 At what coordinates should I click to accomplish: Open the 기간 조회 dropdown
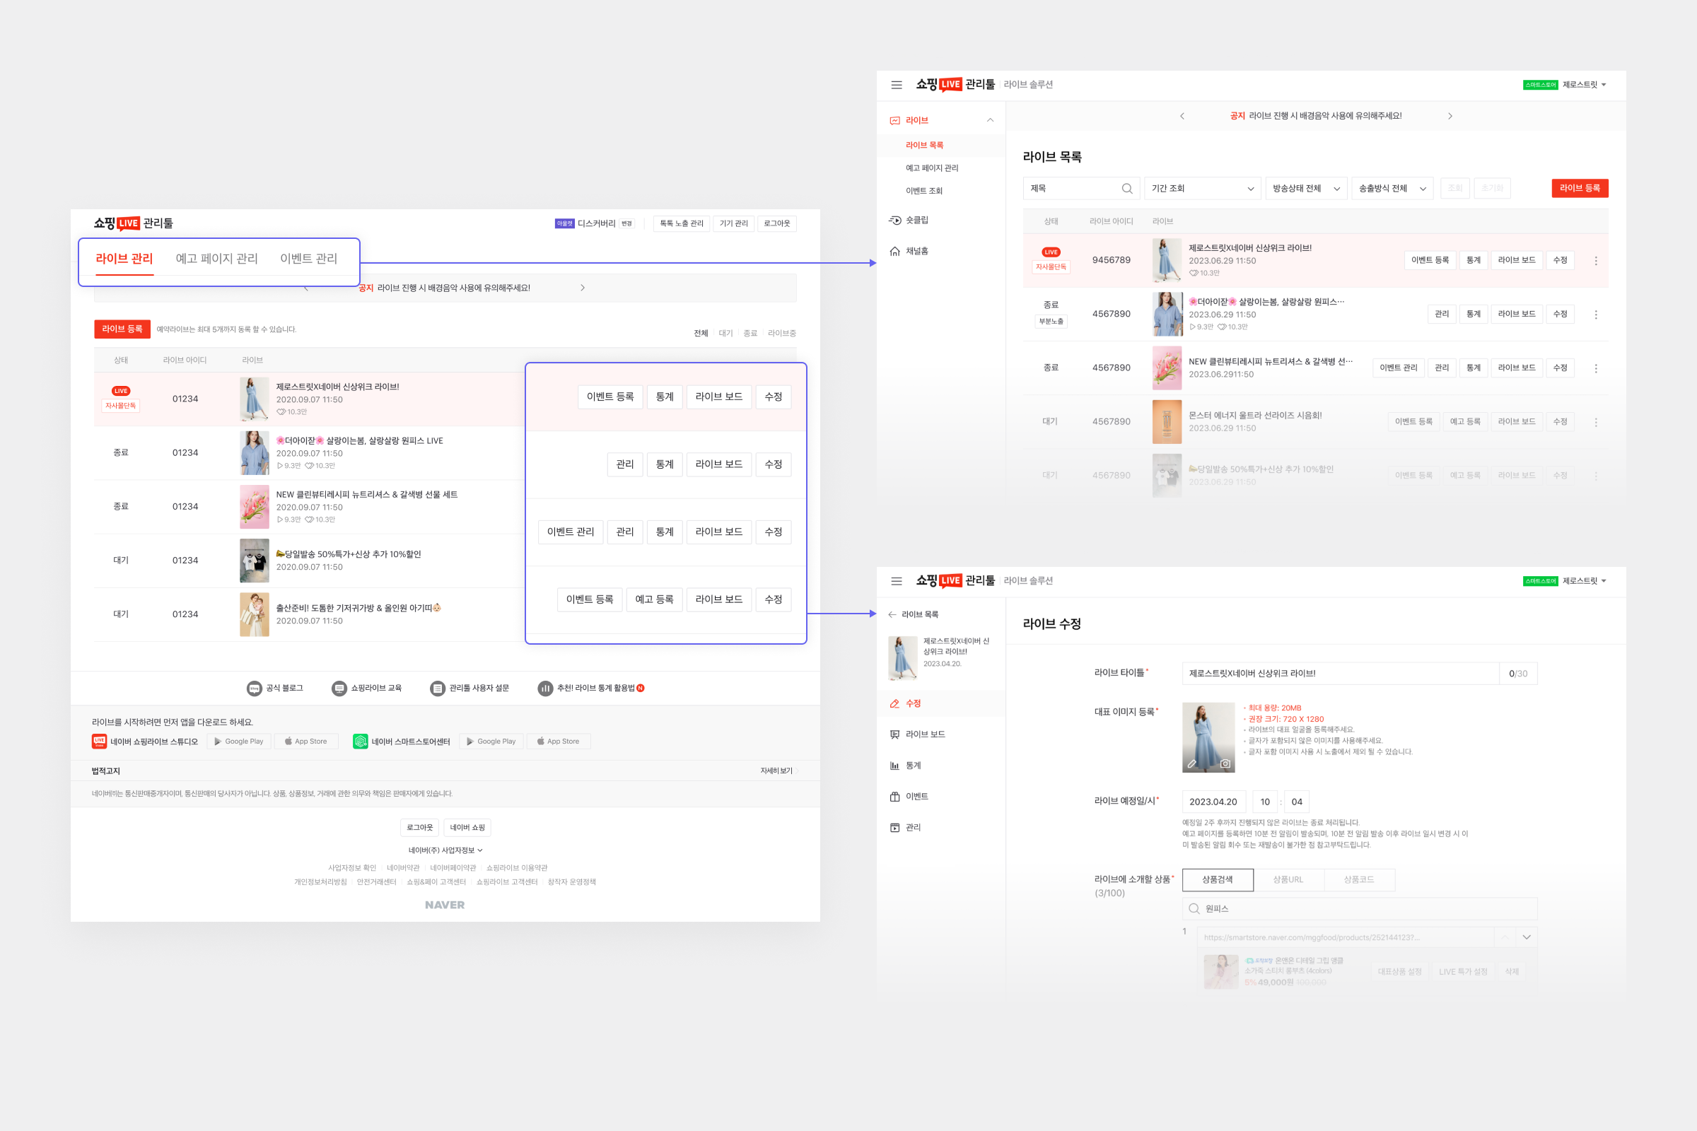tap(1202, 189)
